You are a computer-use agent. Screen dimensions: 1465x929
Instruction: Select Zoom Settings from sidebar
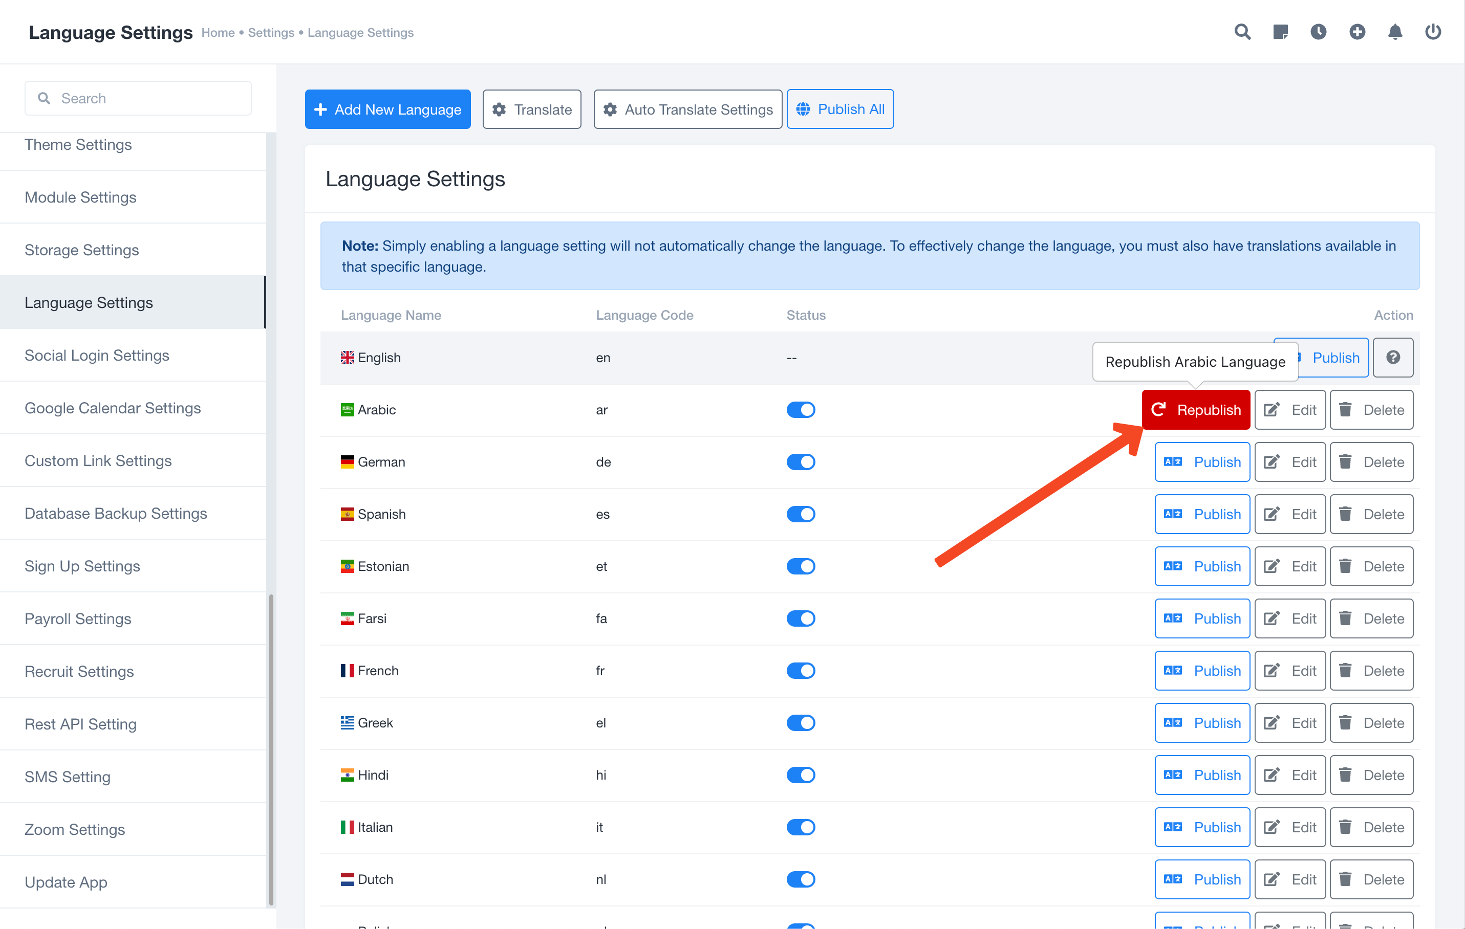(x=75, y=829)
